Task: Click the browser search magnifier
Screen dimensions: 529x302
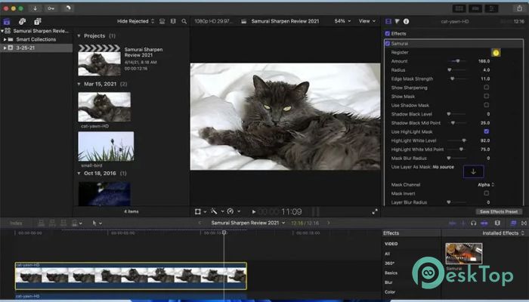Action: click(184, 21)
